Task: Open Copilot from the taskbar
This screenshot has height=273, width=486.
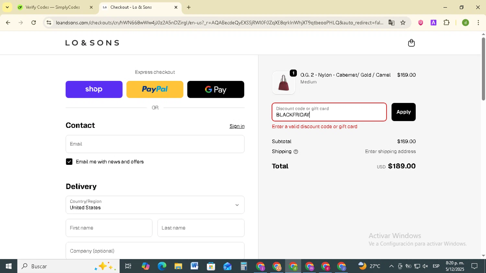Action: pyautogui.click(x=145, y=266)
